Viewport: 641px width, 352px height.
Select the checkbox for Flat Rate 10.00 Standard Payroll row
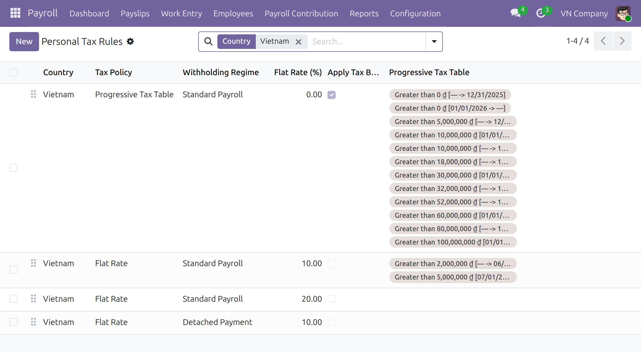[13, 270]
